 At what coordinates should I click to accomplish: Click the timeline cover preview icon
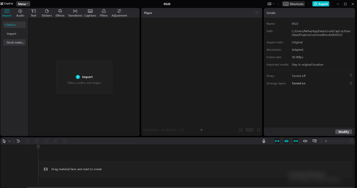click(315, 141)
